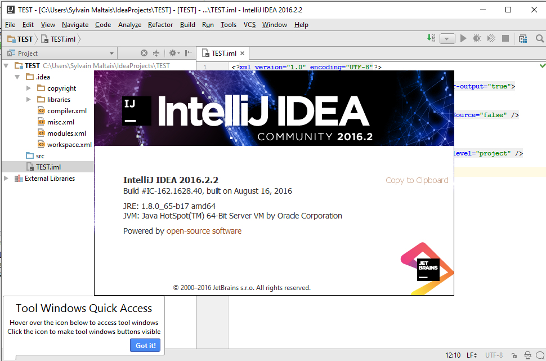Viewport: 546px width, 361px height.
Task: Collapse the TEST project root node
Action: click(6, 65)
